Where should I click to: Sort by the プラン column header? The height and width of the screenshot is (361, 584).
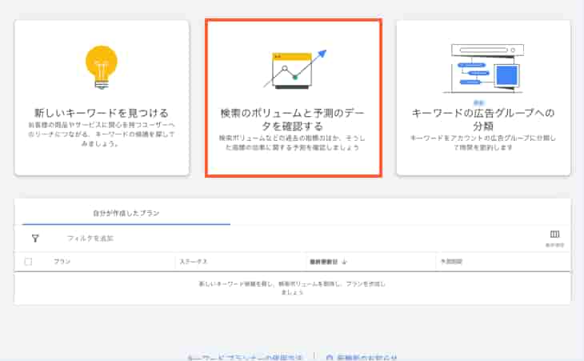[62, 262]
